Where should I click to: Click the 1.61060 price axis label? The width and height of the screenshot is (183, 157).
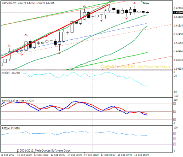[178, 43]
